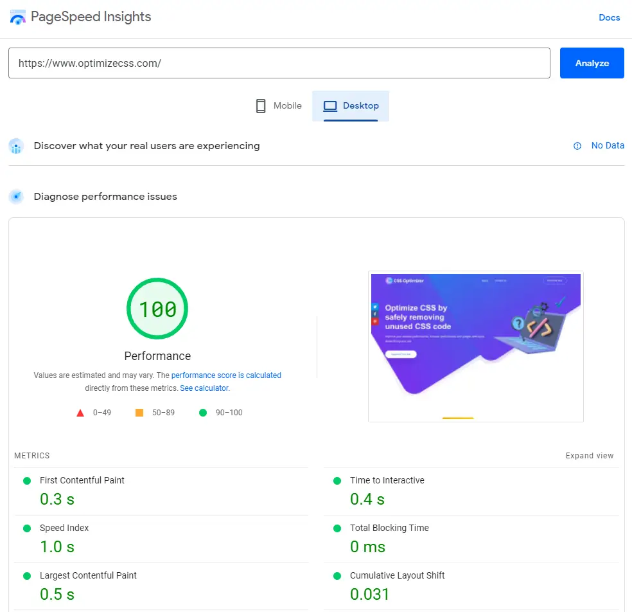
Task: Click the Time to Interactive green dot
Action: 337,481
